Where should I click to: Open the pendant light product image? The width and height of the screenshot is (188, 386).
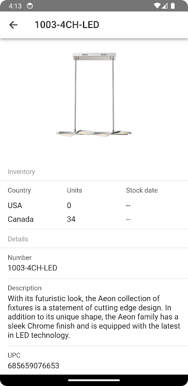[x=94, y=95]
